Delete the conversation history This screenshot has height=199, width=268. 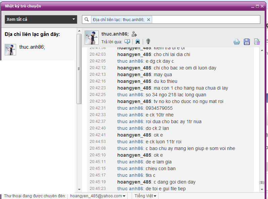click(x=257, y=42)
